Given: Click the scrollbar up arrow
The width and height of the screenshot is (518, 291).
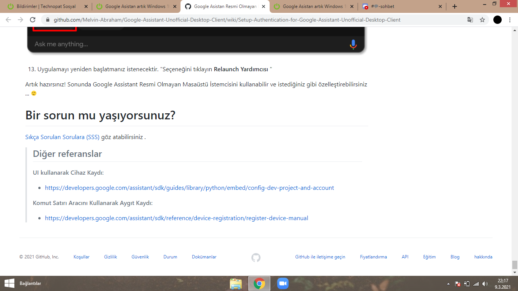Looking at the screenshot, I should coord(515,30).
